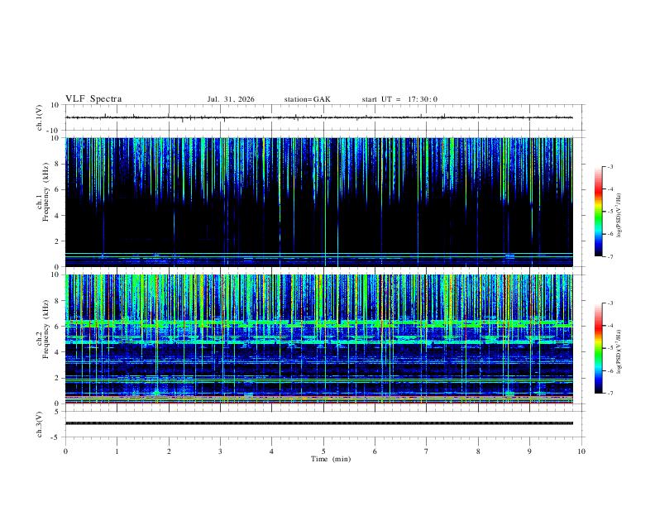Viewport: 655px width, 506px height.
Task: Click the 5 minute tick on time axis
Action: [x=323, y=451]
